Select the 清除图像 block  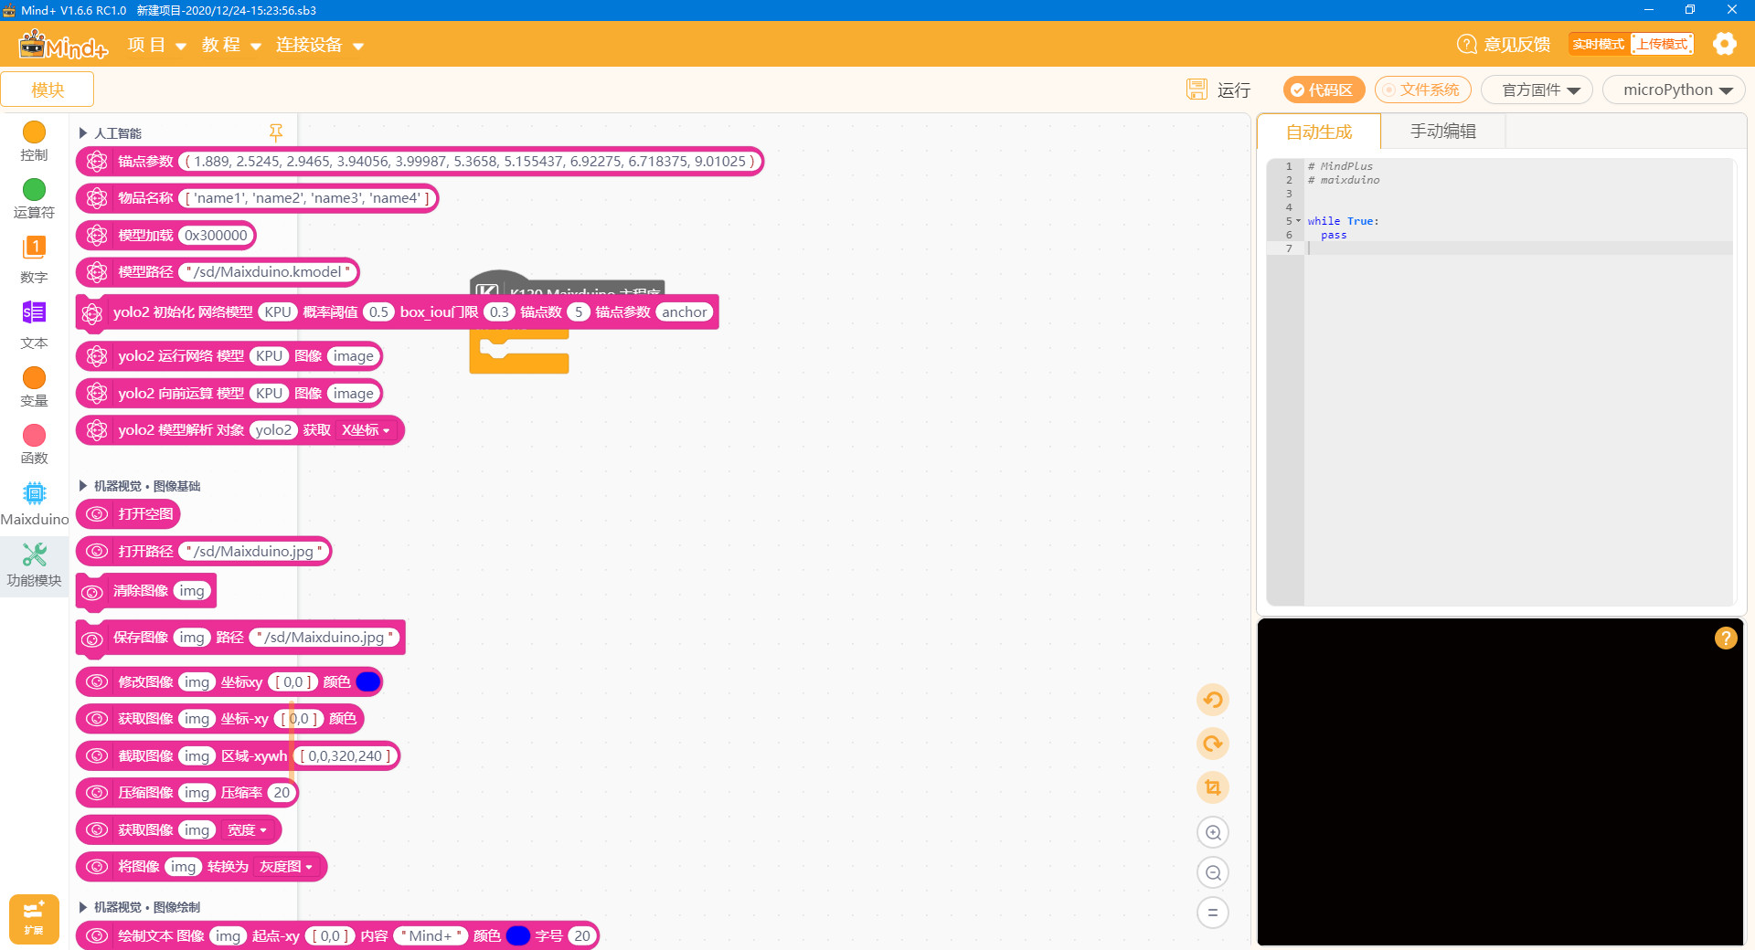pos(146,591)
